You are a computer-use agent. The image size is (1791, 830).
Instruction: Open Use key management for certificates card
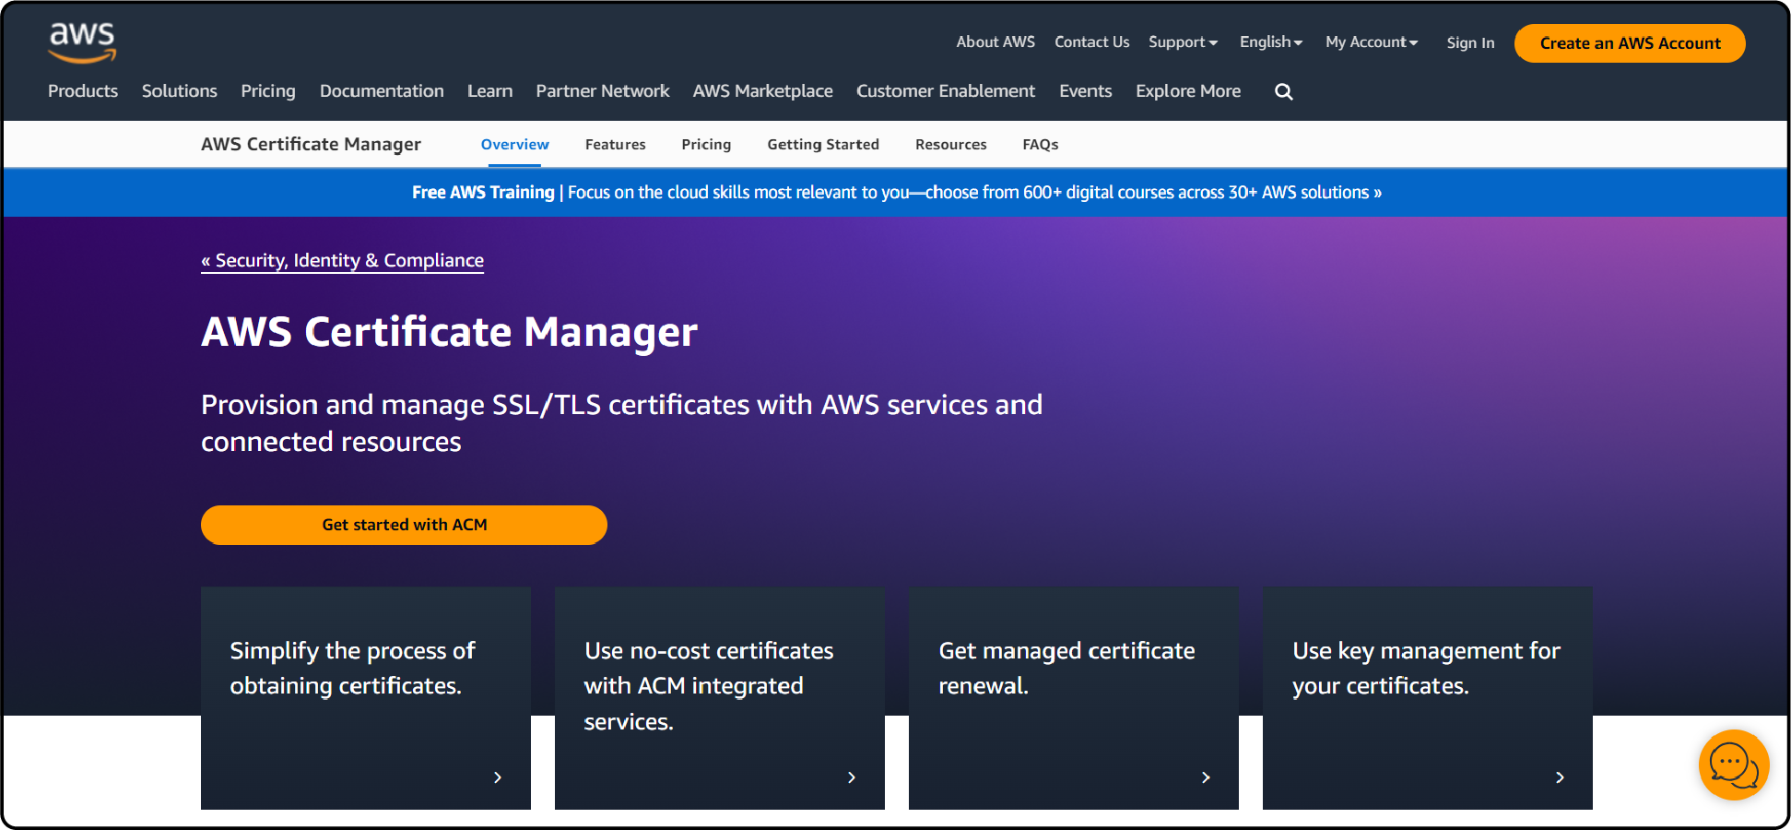pyautogui.click(x=1428, y=698)
